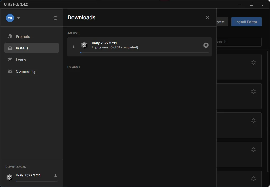Open settings gear of second install card
The image size is (270, 187).
(x=253, y=91)
